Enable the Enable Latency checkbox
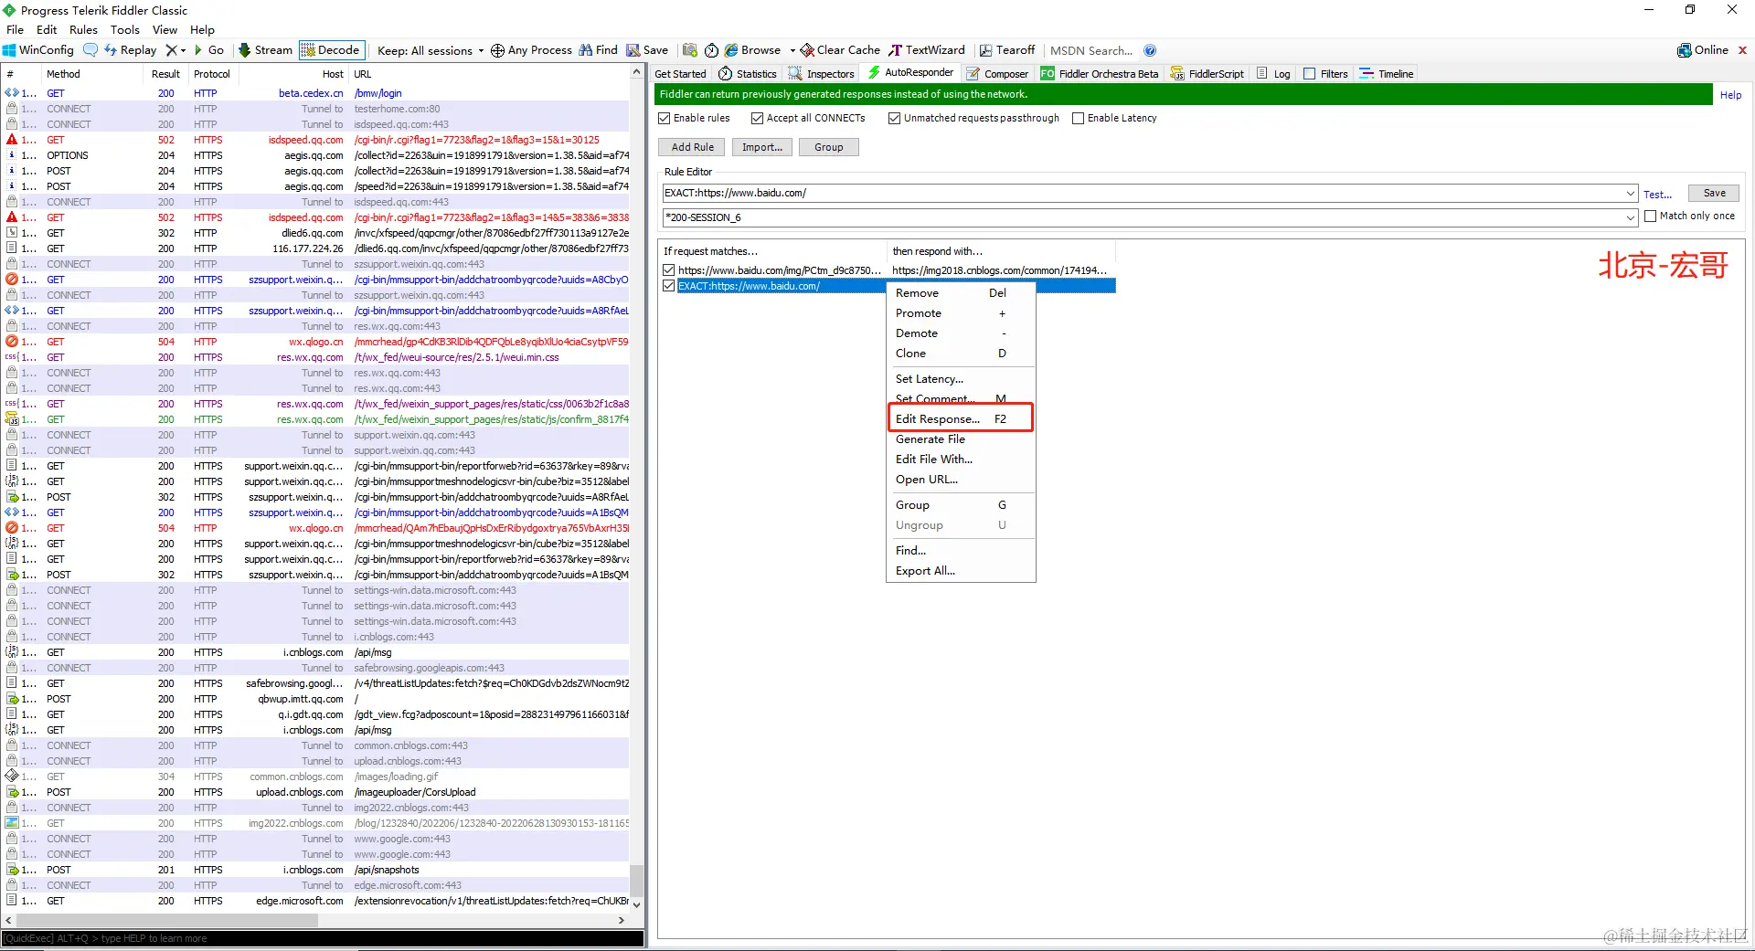 [x=1079, y=118]
